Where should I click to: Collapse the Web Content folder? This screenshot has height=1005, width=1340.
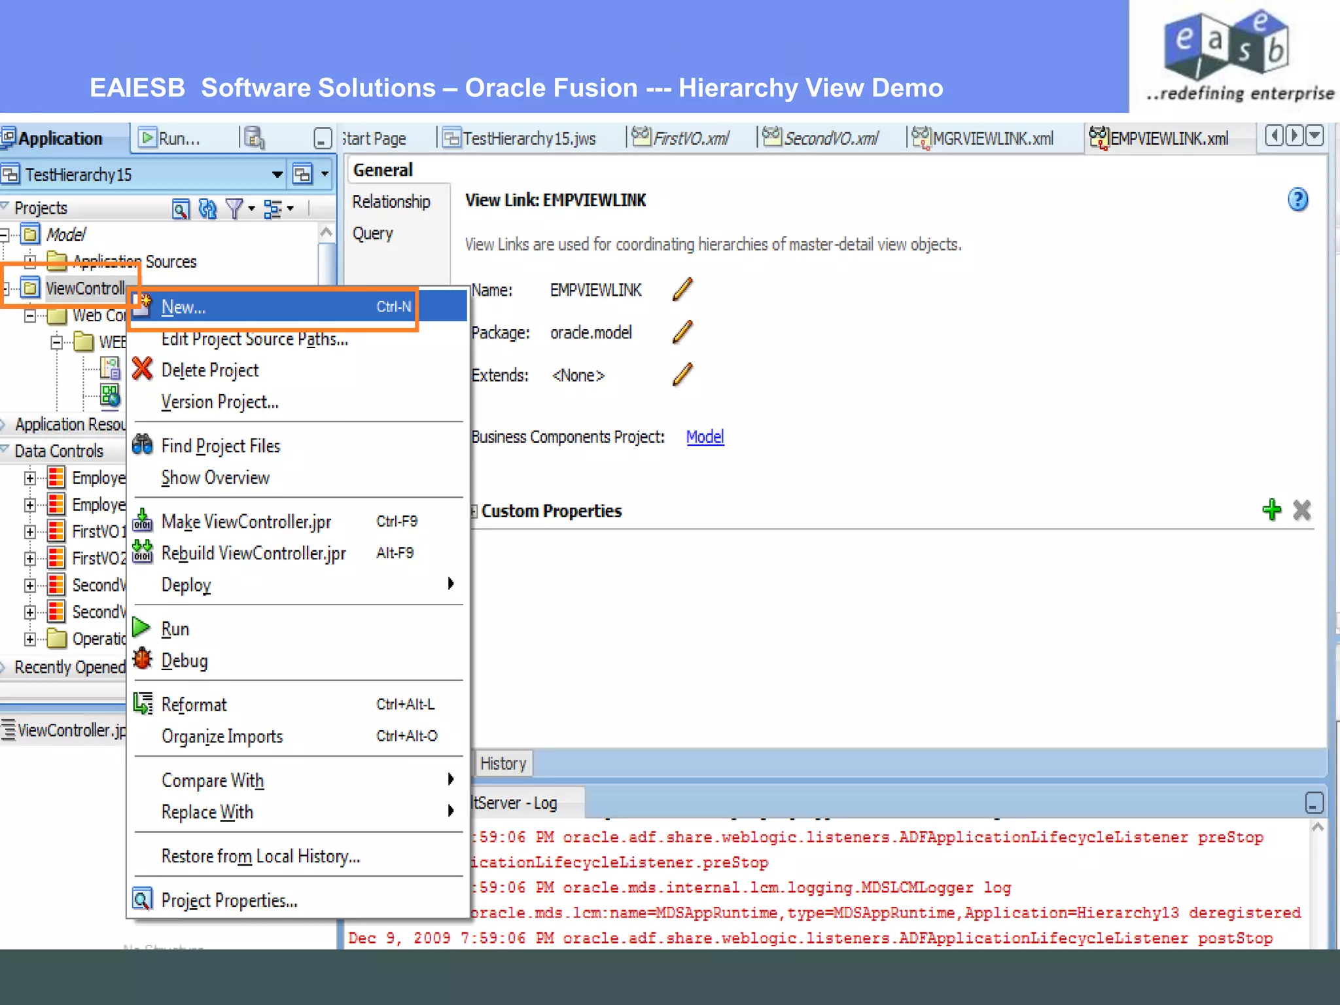click(30, 315)
